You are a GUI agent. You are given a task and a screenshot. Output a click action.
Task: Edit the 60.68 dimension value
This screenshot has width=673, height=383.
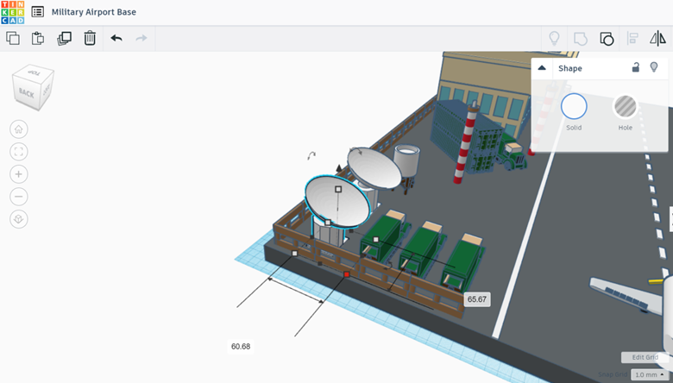pyautogui.click(x=241, y=346)
